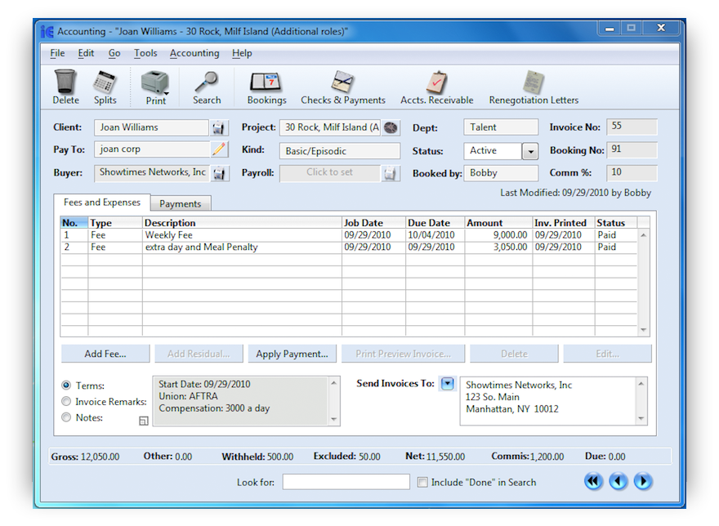The width and height of the screenshot is (719, 526).
Task: Click the Pay To field
Action: (152, 149)
